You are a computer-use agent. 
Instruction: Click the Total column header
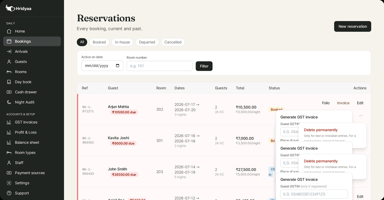click(240, 88)
